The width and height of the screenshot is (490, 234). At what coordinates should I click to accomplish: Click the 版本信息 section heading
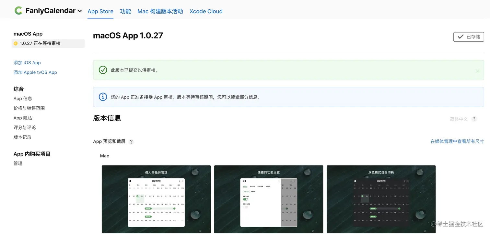[107, 118]
